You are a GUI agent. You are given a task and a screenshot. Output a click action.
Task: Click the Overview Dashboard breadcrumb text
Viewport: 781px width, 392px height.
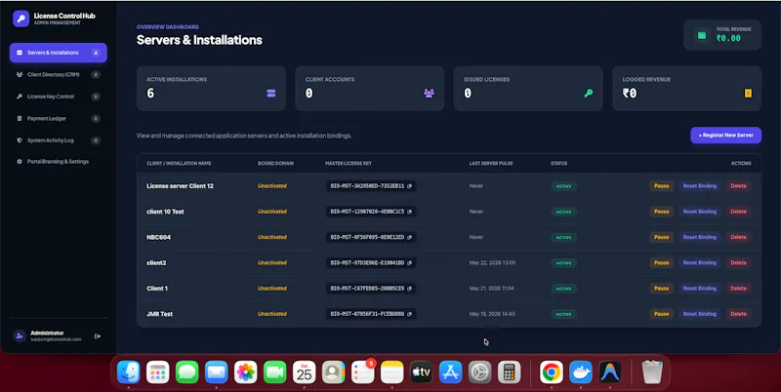168,27
